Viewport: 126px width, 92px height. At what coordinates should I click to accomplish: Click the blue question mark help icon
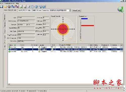point(44,7)
